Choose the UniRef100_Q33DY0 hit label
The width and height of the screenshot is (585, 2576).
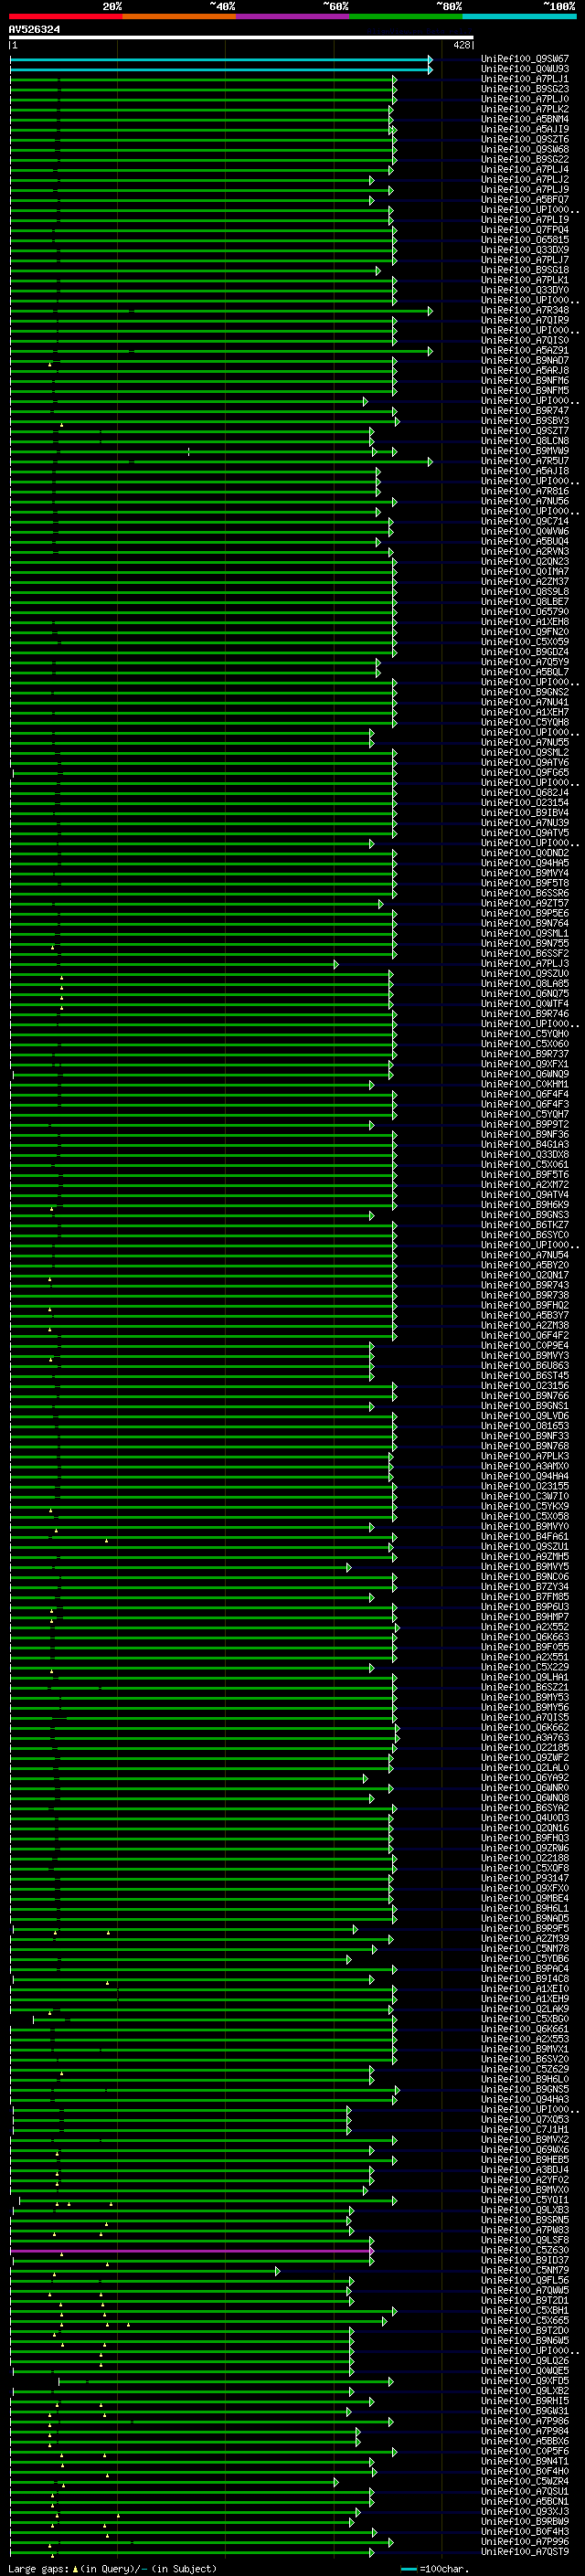point(525,291)
